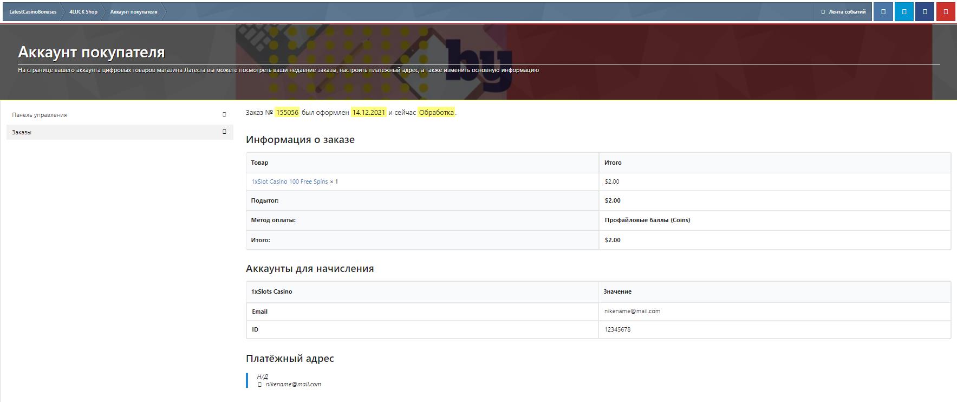Click the steel-blue square icon button in top bar

tap(883, 11)
